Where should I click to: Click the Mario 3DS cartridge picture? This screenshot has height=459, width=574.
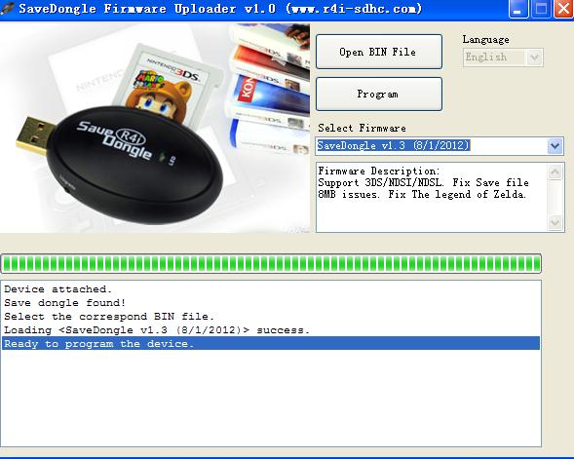(x=165, y=86)
